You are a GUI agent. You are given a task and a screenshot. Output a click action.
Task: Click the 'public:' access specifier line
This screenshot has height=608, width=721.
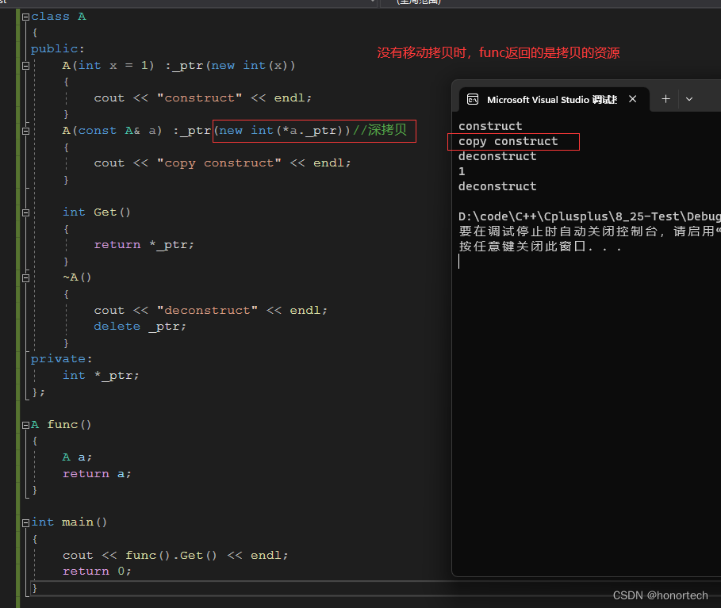[x=57, y=49]
